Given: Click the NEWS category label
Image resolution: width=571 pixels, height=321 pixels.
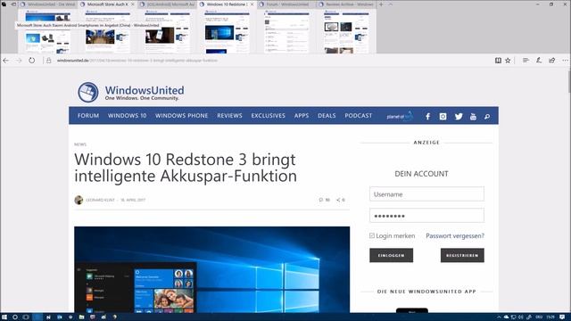Looking at the screenshot, I should coord(80,144).
